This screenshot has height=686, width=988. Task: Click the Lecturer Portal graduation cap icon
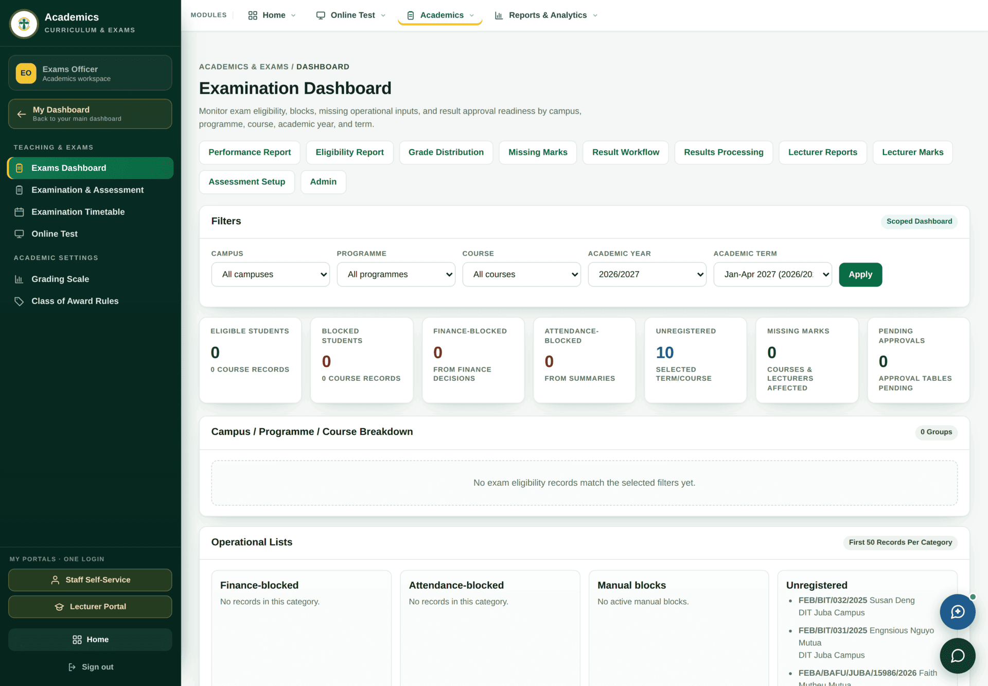point(59,607)
